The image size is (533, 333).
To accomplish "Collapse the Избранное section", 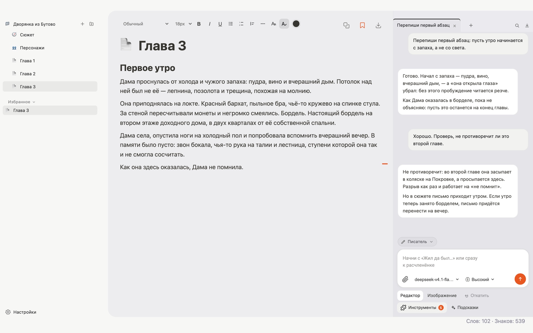I will tap(22, 102).
